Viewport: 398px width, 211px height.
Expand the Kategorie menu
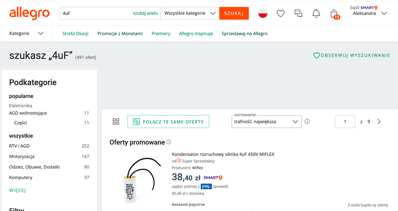coord(26,33)
